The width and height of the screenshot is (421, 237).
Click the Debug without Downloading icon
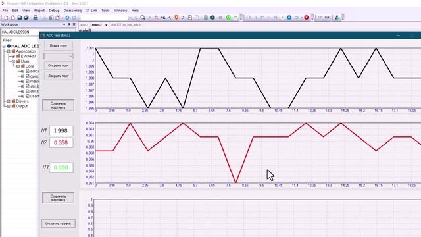[235, 18]
